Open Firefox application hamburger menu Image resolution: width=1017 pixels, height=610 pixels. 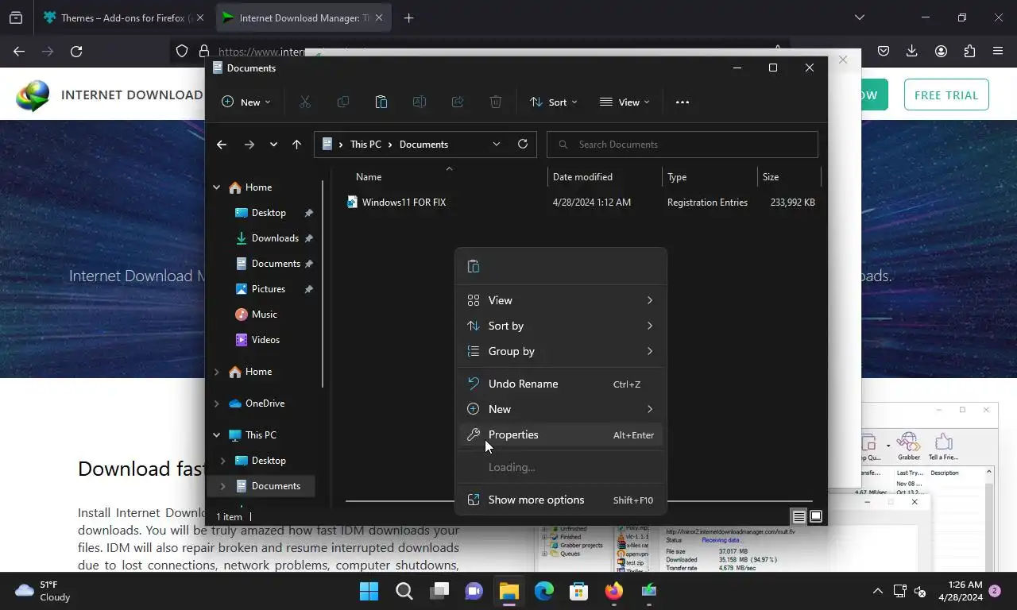pos(998,51)
